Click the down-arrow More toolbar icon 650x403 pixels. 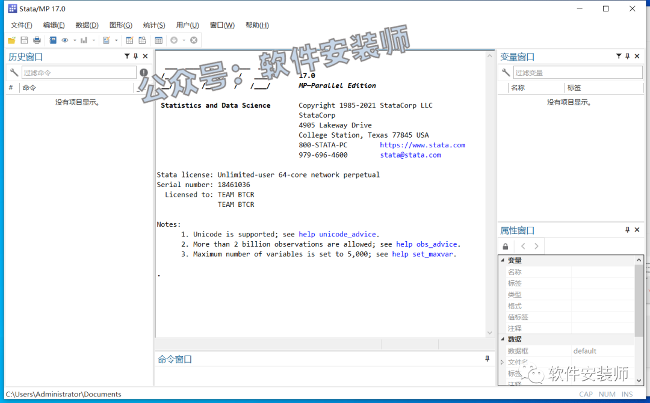(x=174, y=40)
